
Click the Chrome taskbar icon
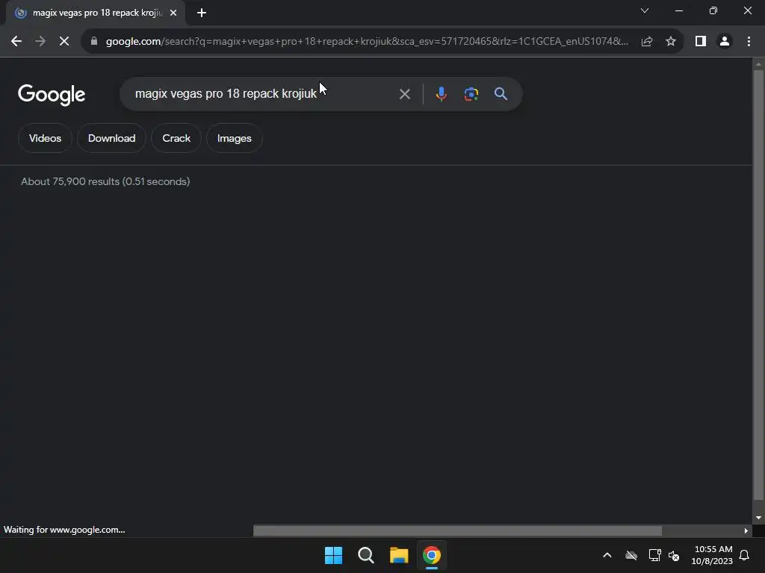(x=432, y=555)
